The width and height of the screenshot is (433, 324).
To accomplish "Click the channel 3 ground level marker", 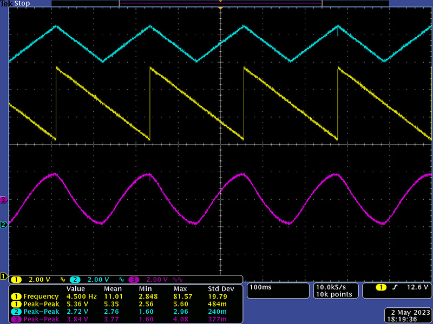I will [4, 200].
